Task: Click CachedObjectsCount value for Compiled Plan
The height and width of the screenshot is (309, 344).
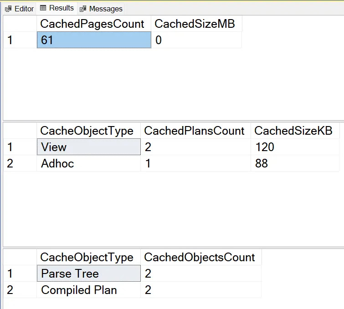Action: 201,290
